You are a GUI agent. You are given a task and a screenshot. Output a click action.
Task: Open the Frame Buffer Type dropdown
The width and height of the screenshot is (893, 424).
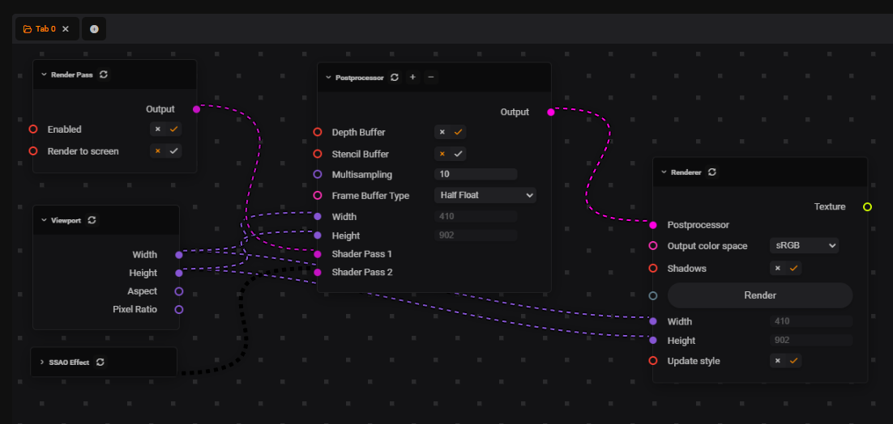pos(485,195)
